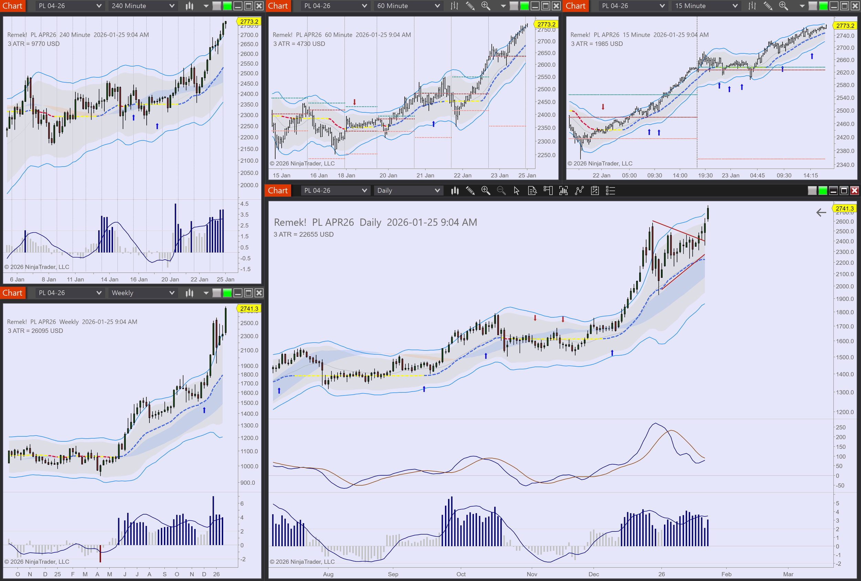Click zoom in magnifier on Daily chart
The height and width of the screenshot is (581, 861).
[x=486, y=191]
